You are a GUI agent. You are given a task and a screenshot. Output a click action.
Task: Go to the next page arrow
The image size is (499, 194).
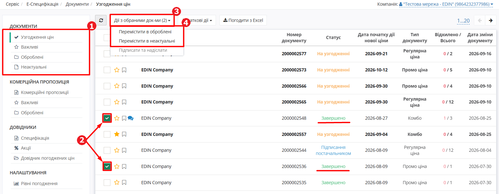(491, 20)
